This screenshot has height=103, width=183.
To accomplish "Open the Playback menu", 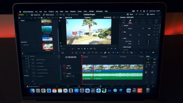I will click(73, 11).
